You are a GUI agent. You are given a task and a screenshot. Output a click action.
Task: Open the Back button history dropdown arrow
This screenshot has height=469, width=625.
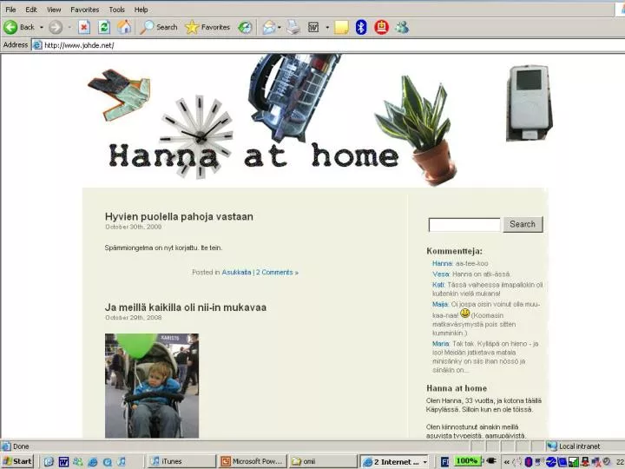42,28
